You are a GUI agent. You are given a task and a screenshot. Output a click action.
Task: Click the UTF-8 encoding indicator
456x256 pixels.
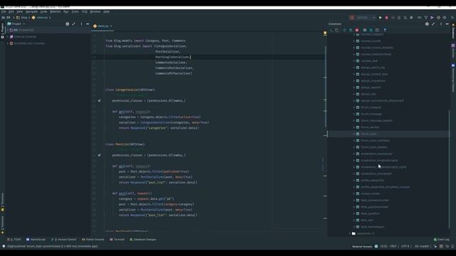405,247
